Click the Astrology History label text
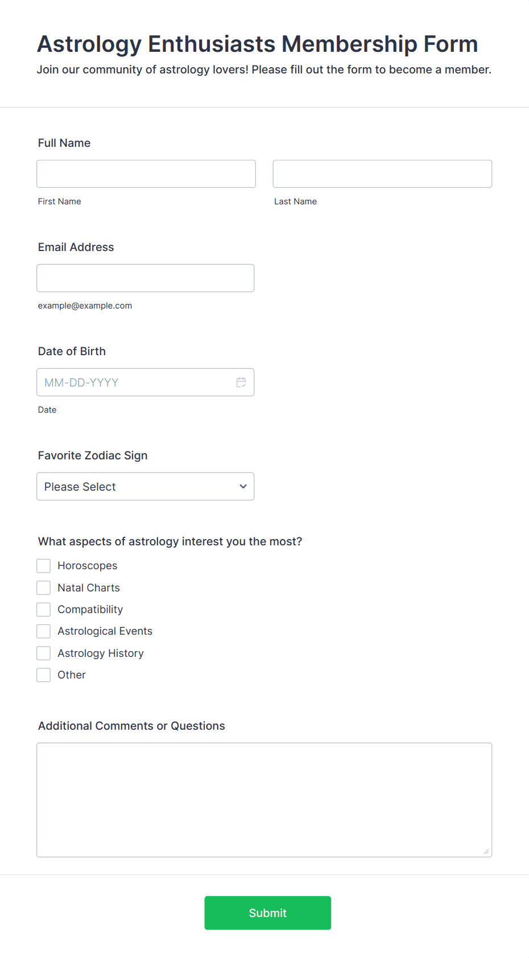The image size is (529, 958). (x=101, y=653)
